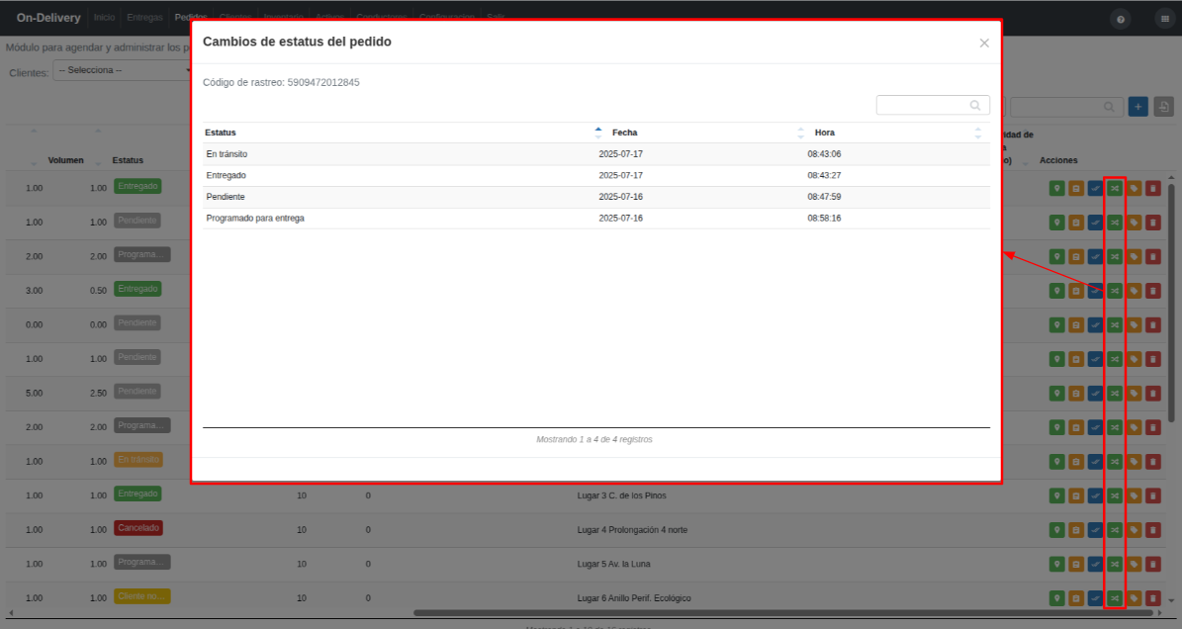The height and width of the screenshot is (629, 1182).
Task: Click the grey export document icon
Action: (x=1164, y=107)
